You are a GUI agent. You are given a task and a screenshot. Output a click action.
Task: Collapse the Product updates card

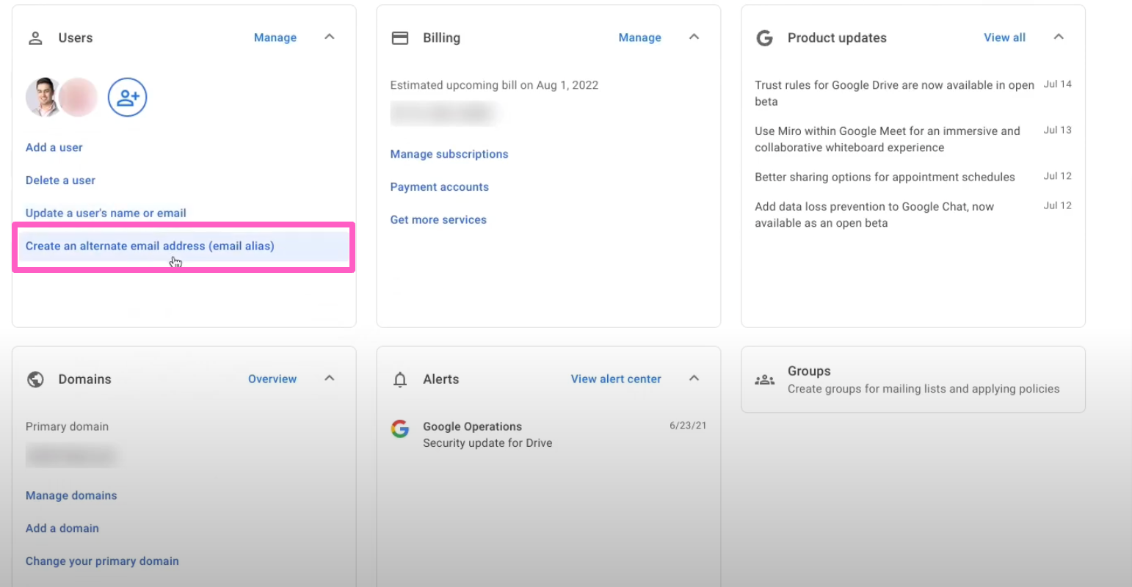click(1059, 37)
